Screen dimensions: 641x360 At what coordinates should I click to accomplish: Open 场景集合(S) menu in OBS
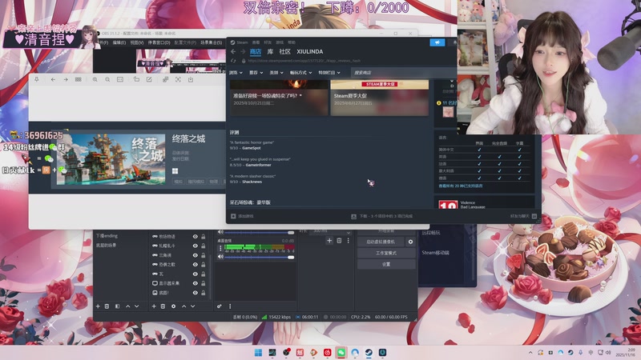coord(211,42)
